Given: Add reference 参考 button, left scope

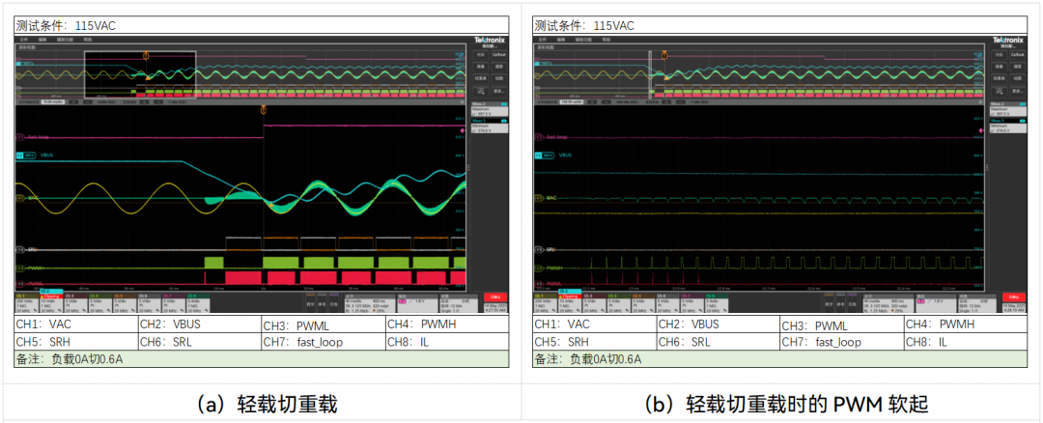Looking at the screenshot, I should pos(322,303).
